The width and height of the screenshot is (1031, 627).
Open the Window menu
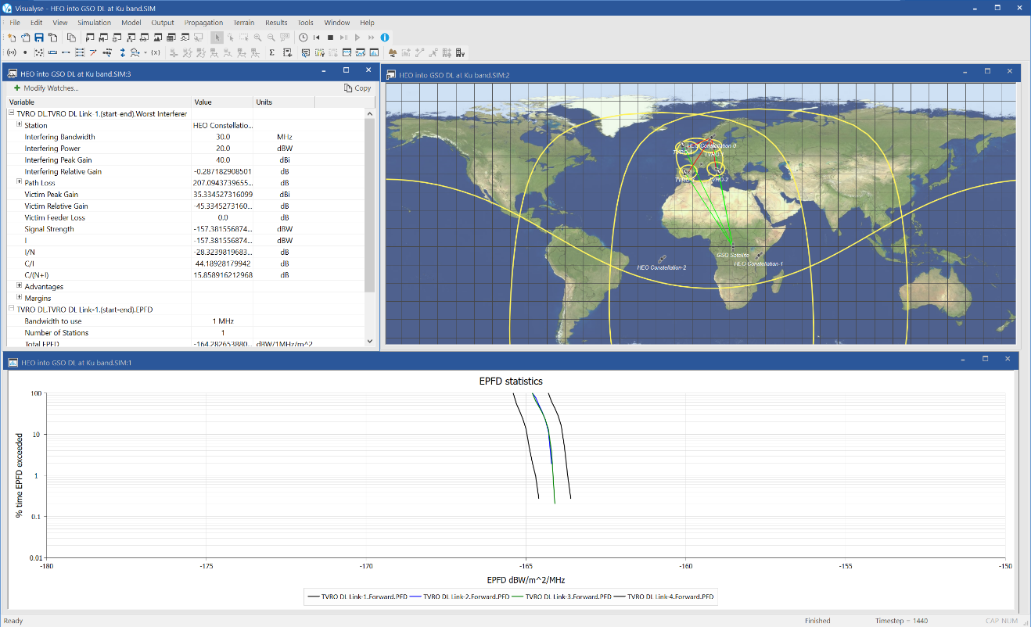[337, 23]
